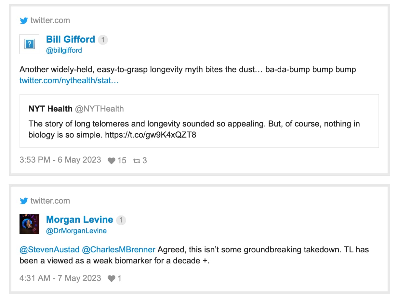Open Morgan Levine's profile name link

[80, 220]
